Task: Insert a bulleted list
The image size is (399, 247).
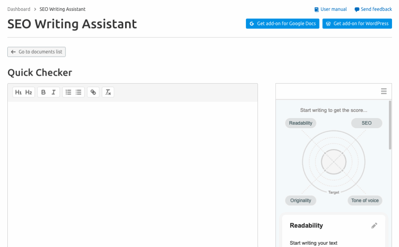Action: [79, 92]
